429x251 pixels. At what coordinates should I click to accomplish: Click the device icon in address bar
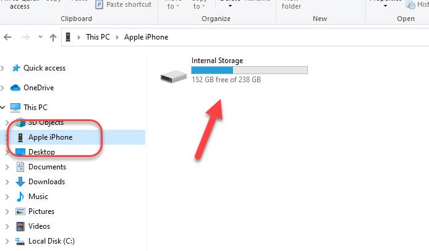(x=68, y=36)
